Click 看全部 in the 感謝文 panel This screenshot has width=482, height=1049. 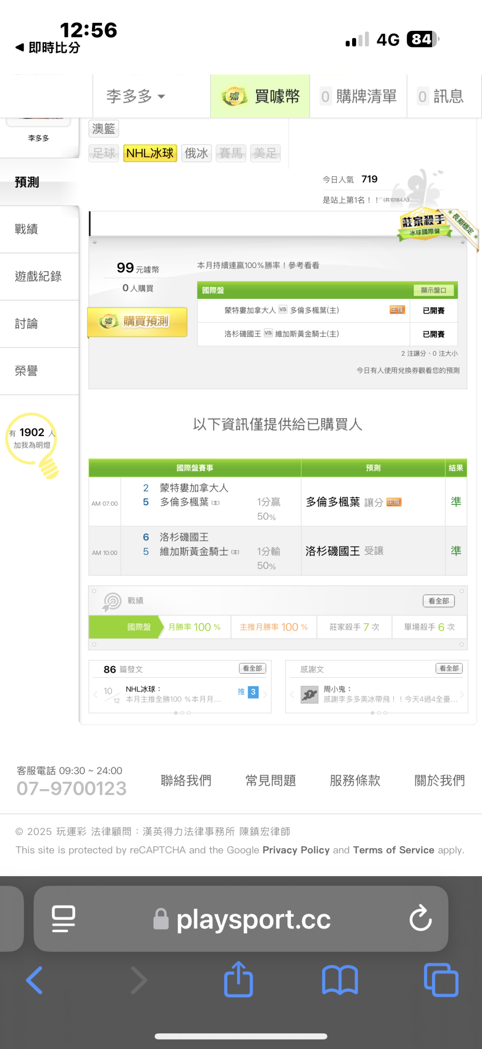click(449, 668)
